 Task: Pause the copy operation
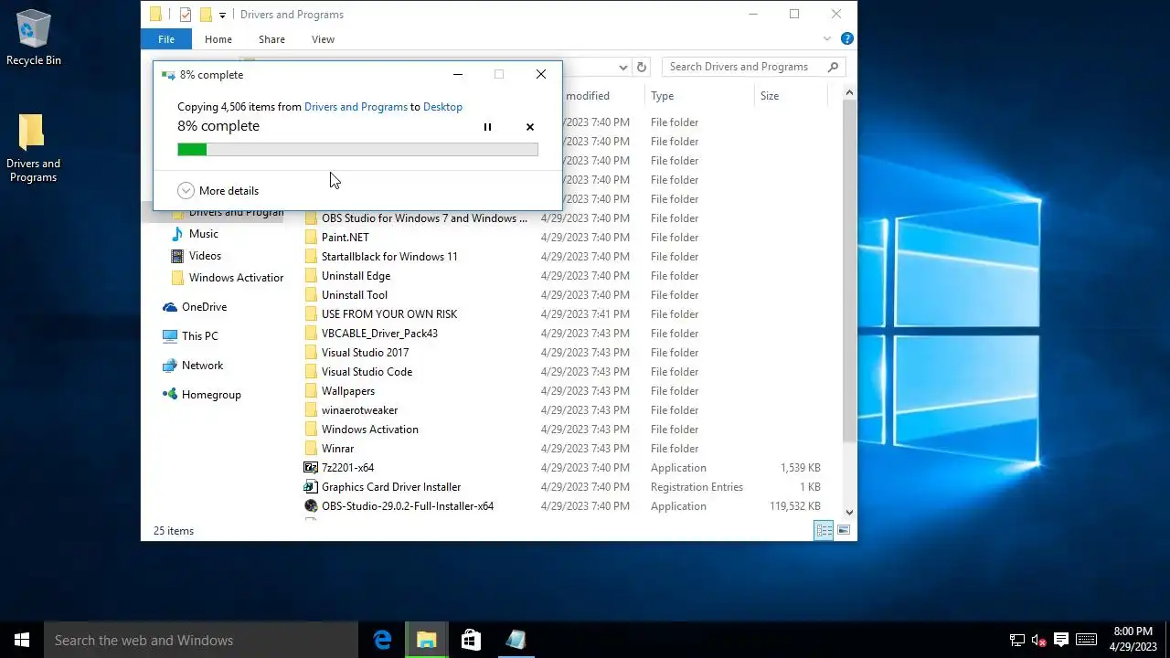click(487, 127)
